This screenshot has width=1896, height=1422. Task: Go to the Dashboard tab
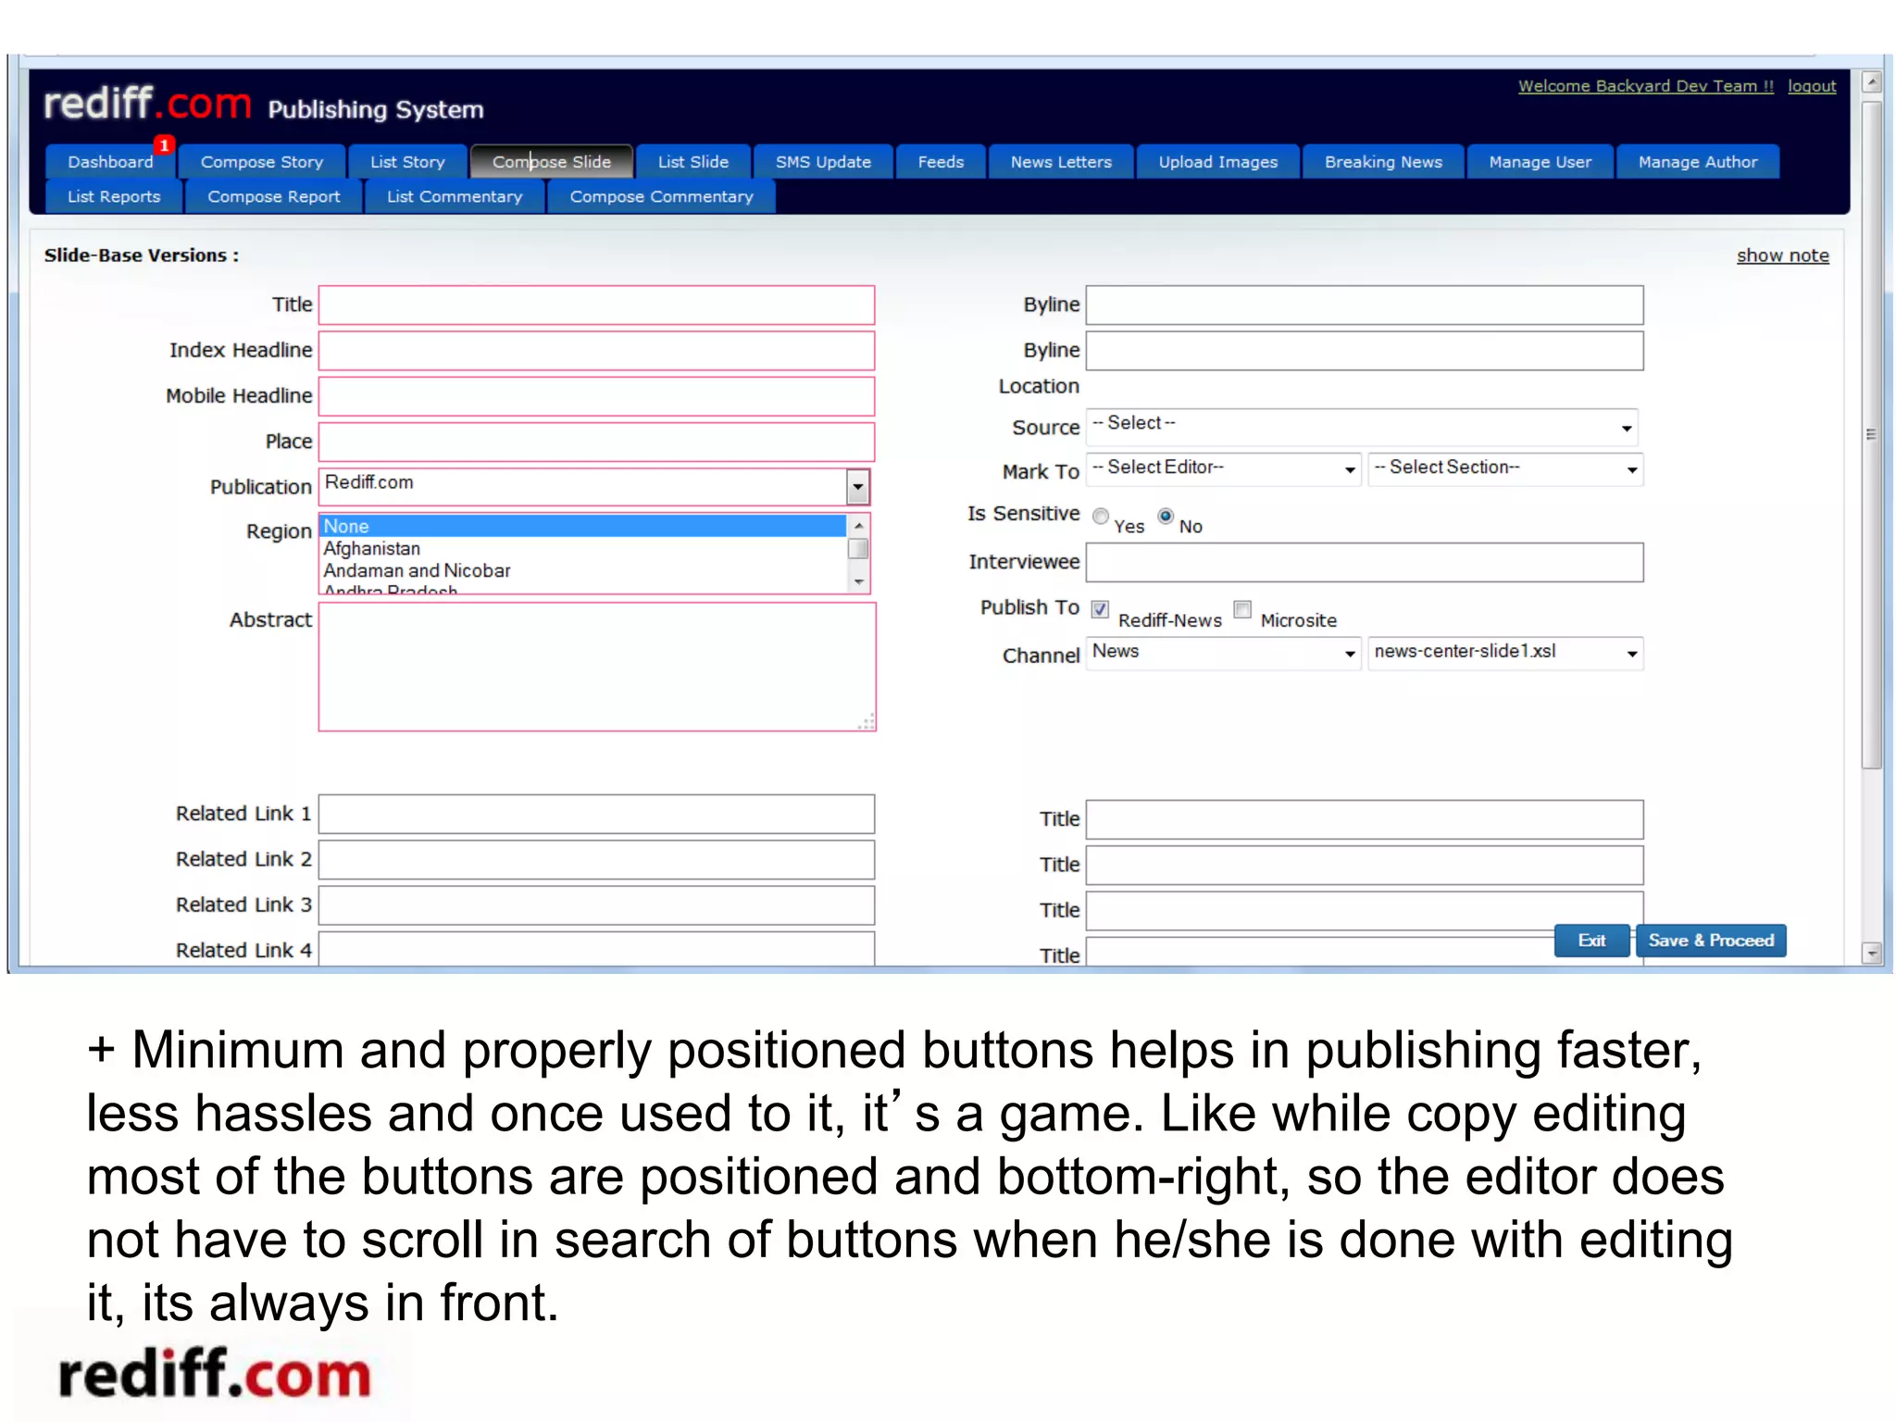tap(110, 162)
